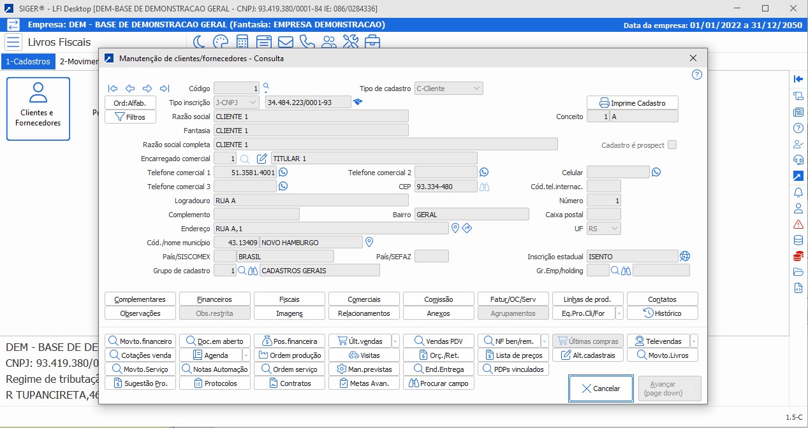Open the Tipo de cadastro dropdown
808x428 pixels.
tap(448, 89)
